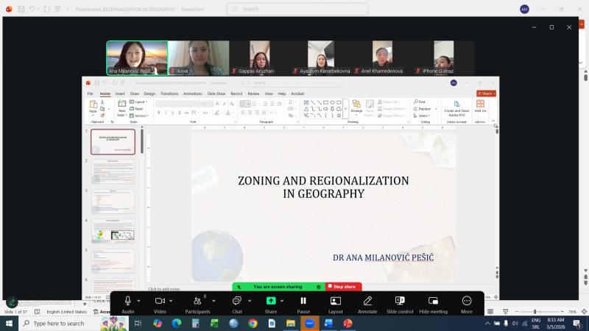The width and height of the screenshot is (589, 331).
Task: Open the Insert ribbon tab
Action: click(x=120, y=94)
